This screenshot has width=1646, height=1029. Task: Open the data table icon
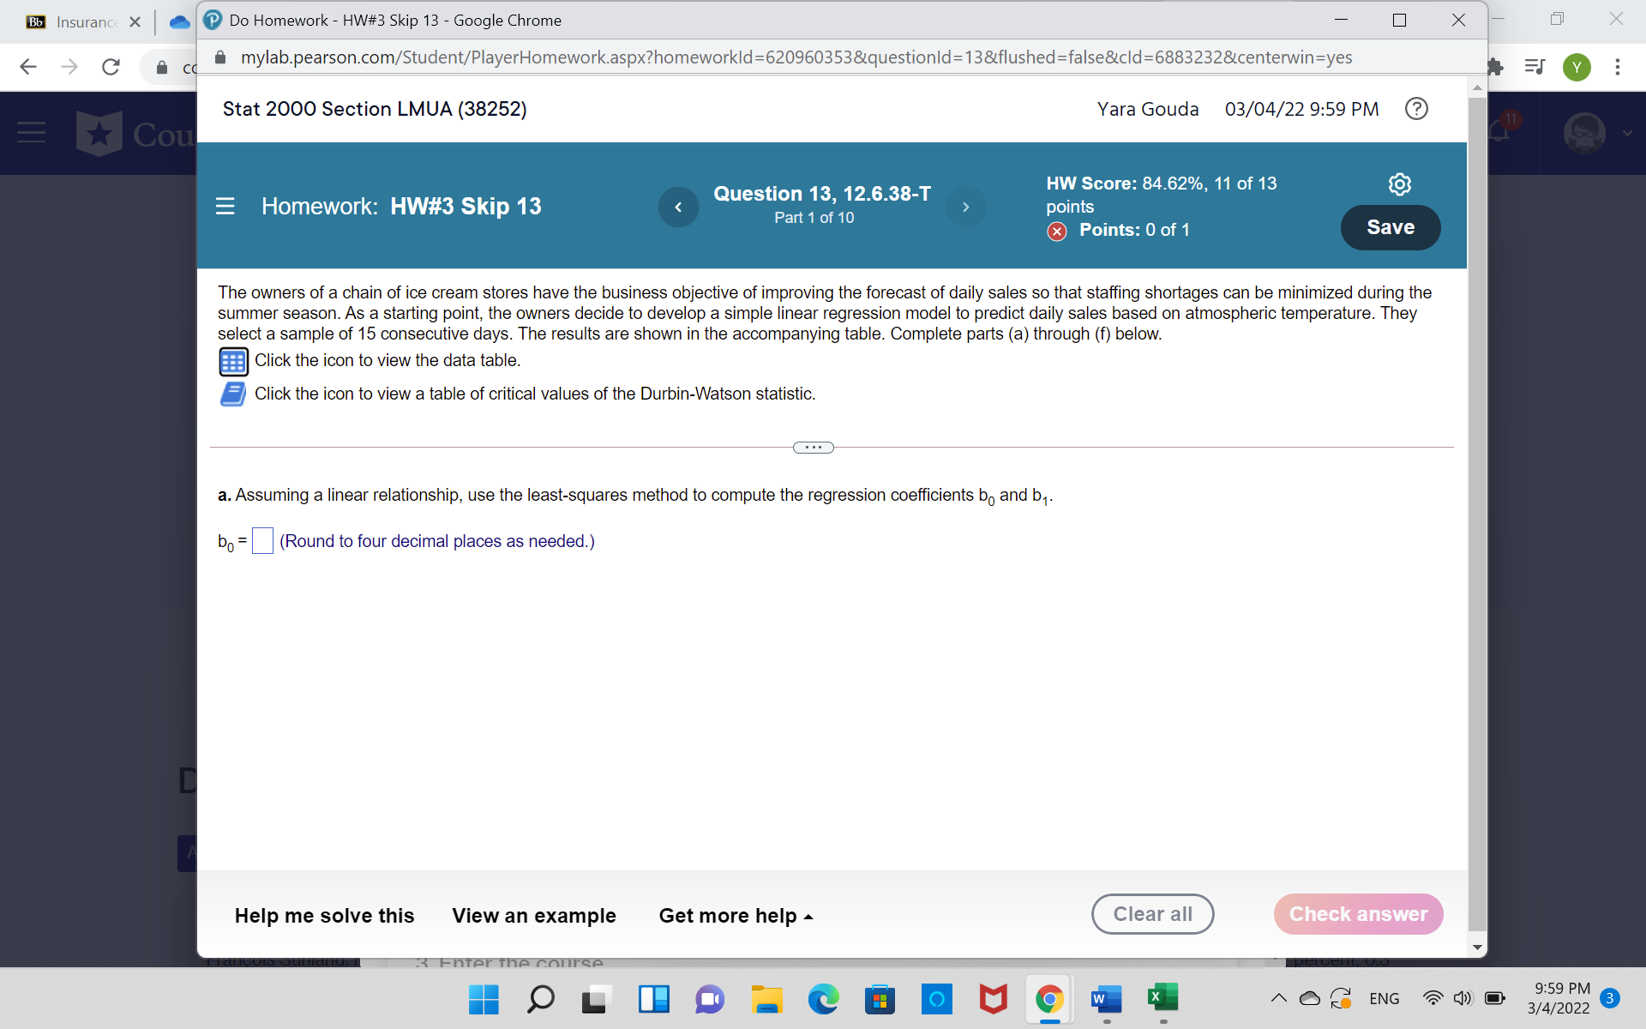[233, 361]
